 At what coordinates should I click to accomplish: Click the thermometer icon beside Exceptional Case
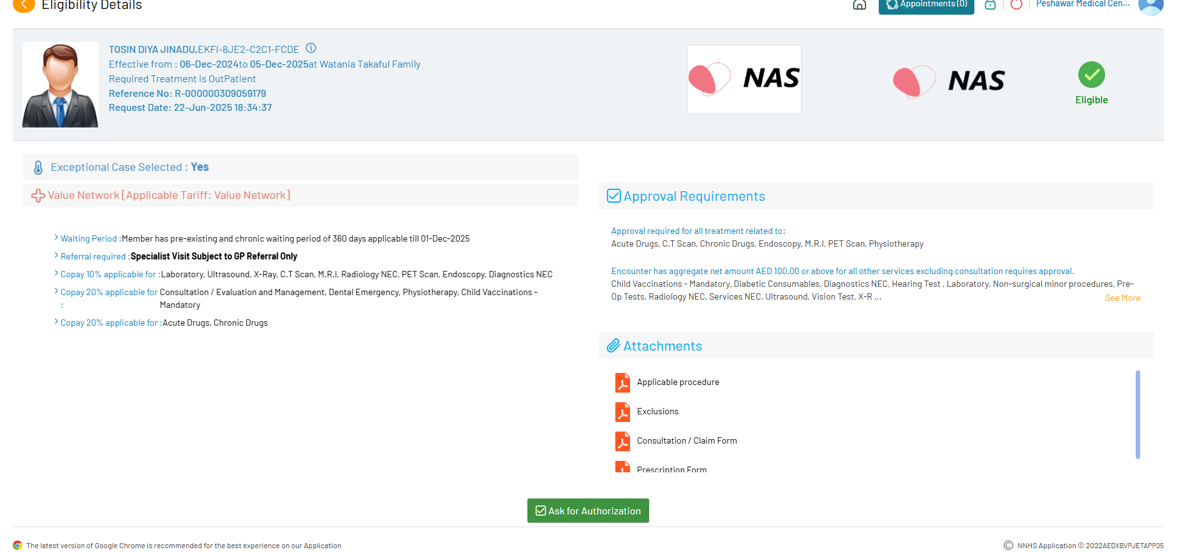[38, 168]
